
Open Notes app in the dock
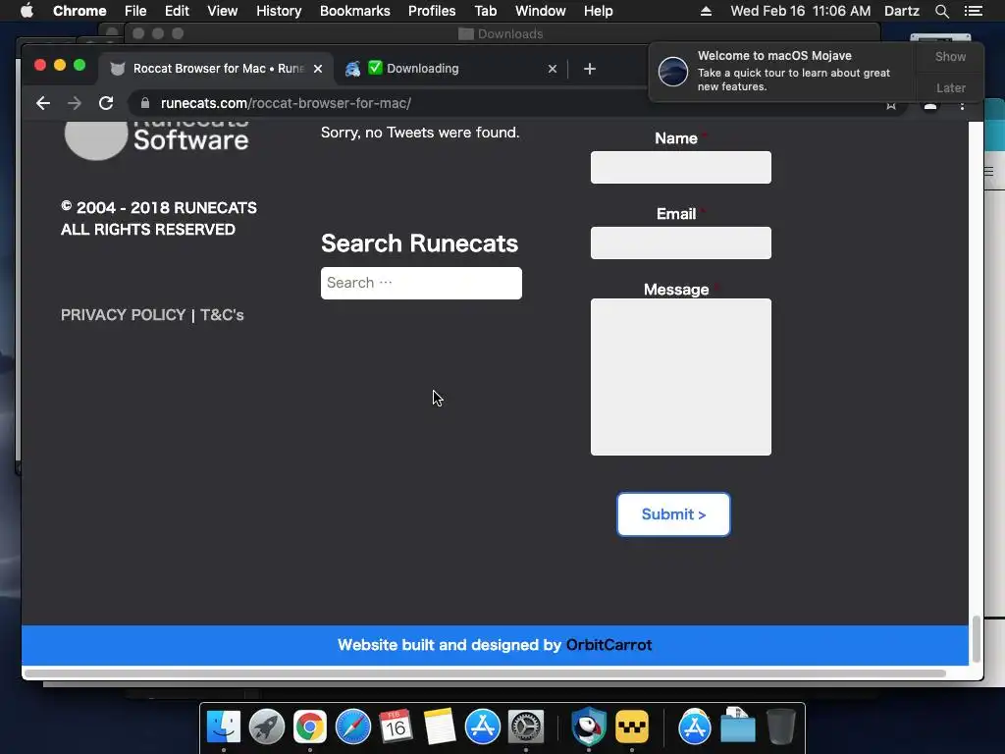pos(439,727)
